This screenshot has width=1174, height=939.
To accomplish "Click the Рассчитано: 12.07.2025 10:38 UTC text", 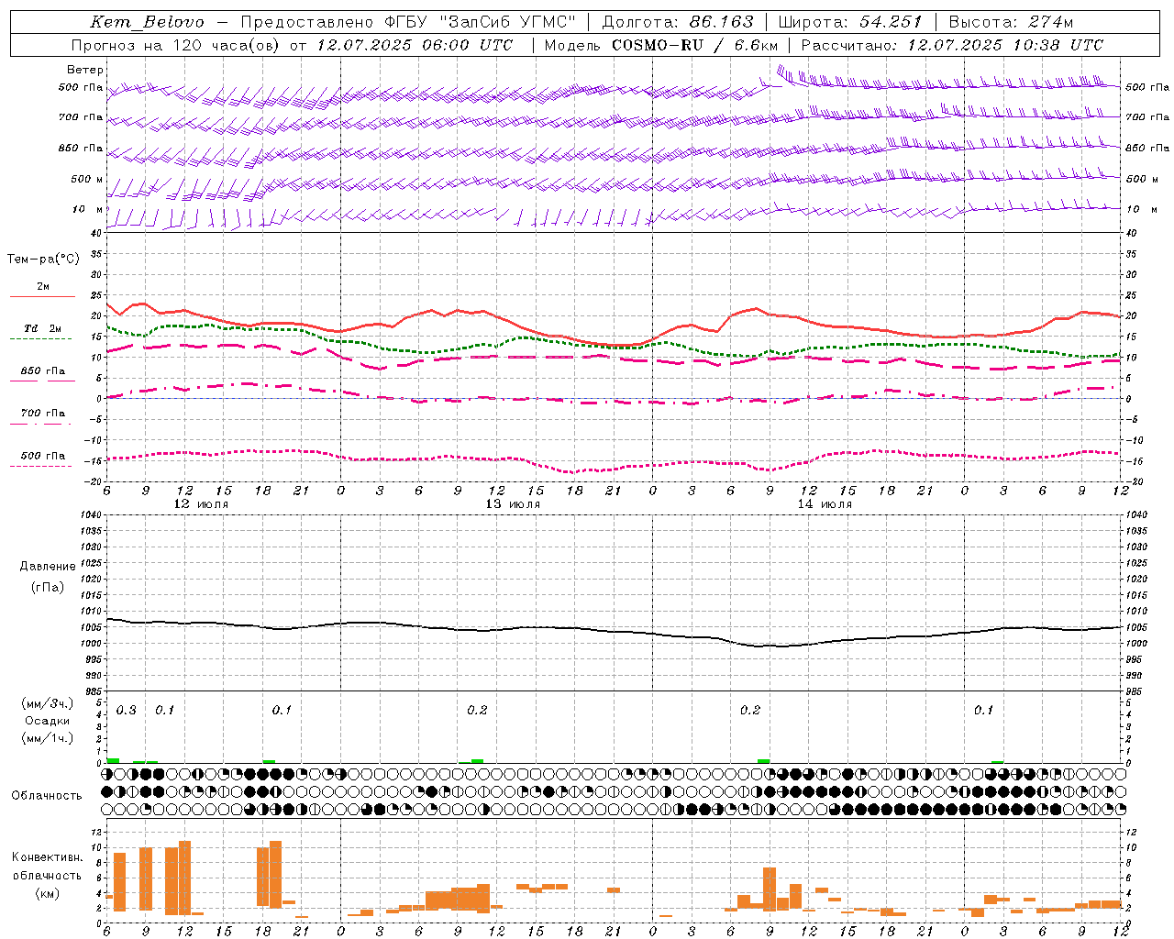I will [952, 45].
